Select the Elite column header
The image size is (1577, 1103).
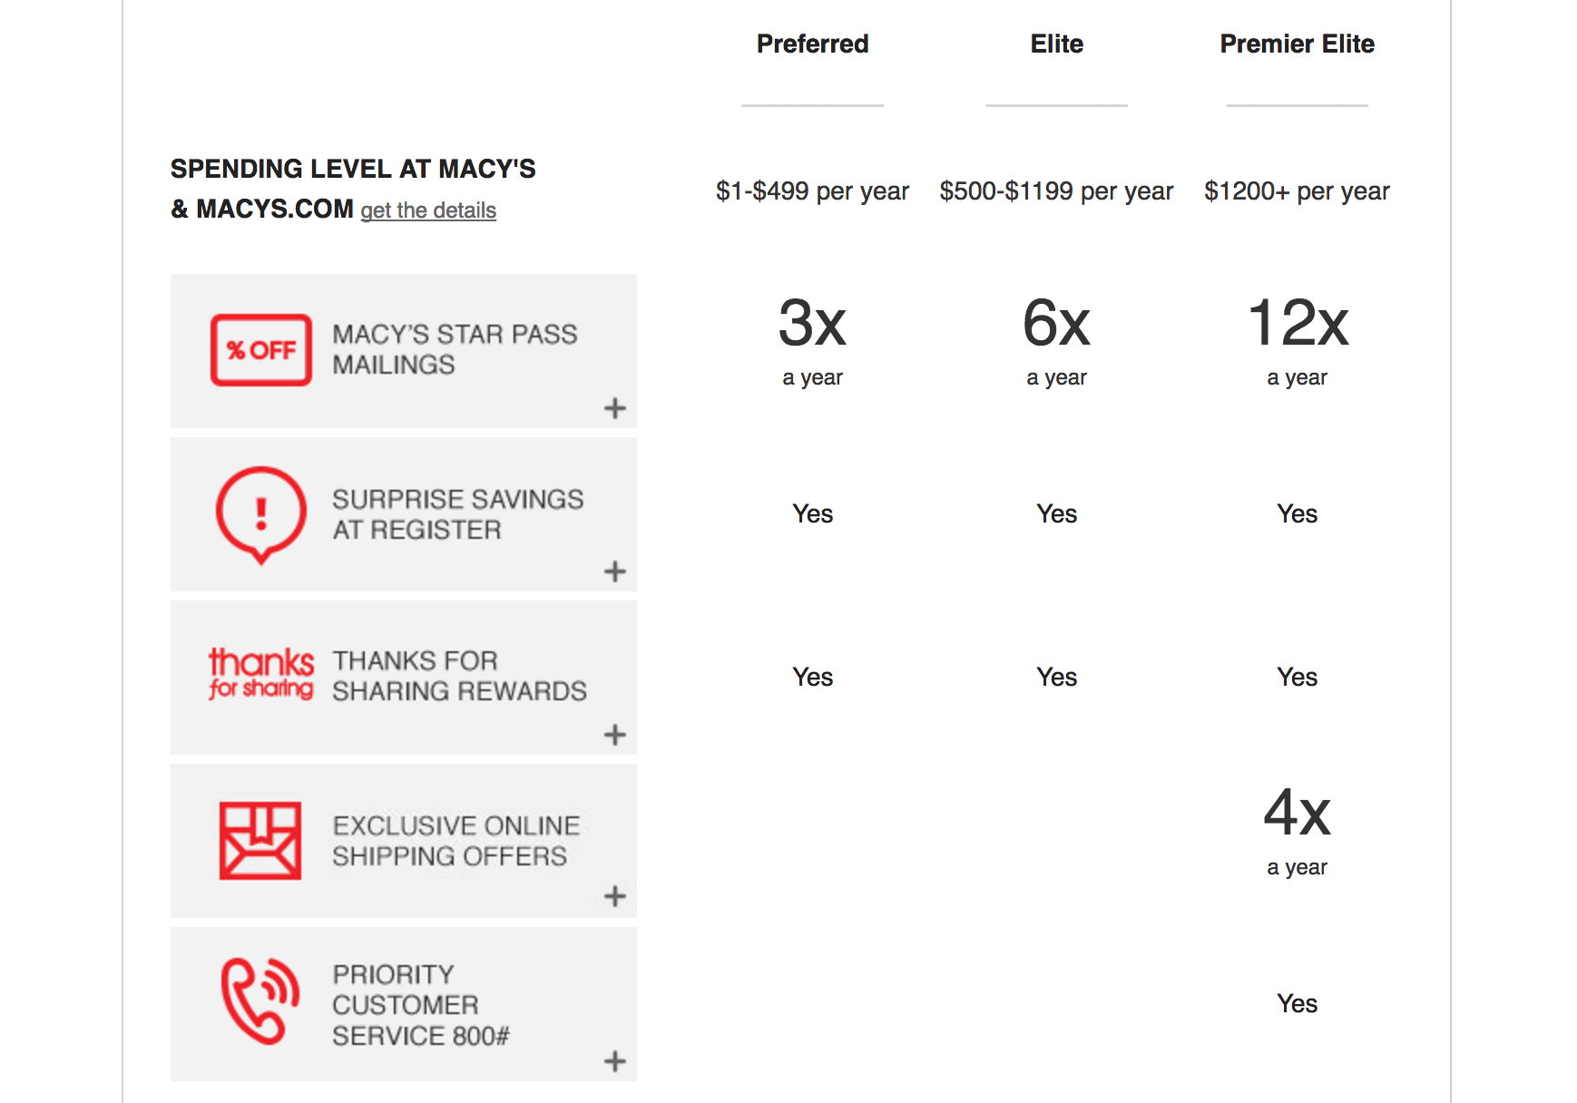tap(1057, 44)
